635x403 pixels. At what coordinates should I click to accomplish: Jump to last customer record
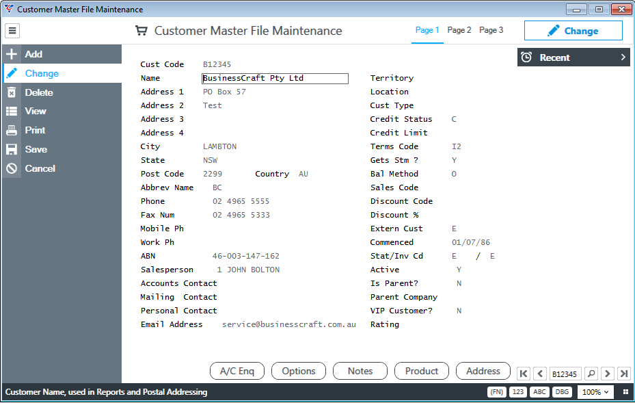point(624,374)
